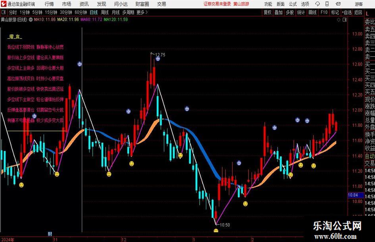Click the red 黄山旅游 stock name in title bar
The image size is (375, 242).
click(x=241, y=4)
